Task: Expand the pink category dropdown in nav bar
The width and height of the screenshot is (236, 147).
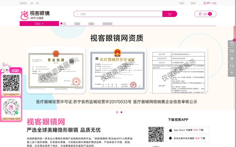Action: [x=39, y=24]
